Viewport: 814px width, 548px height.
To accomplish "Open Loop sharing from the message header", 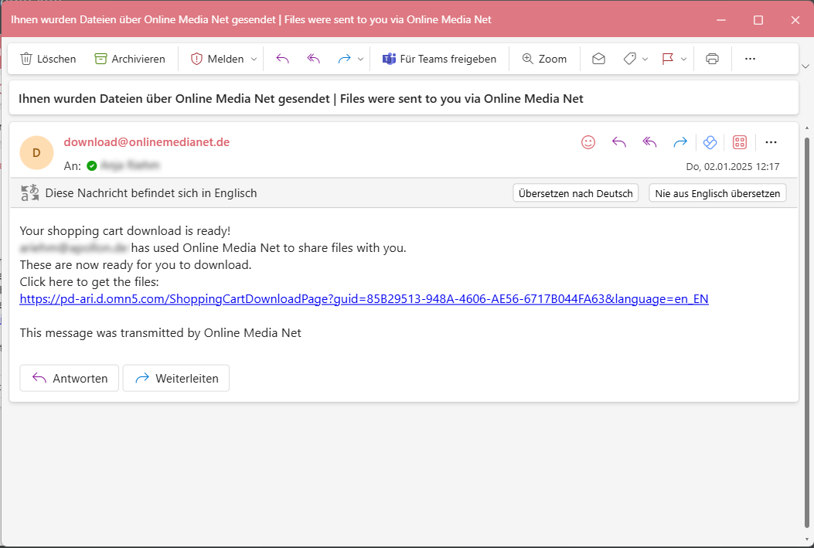I will (710, 142).
